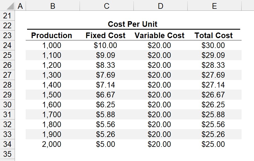Click the cell containing $9.09
This screenshot has width=254, height=161.
[106, 55]
